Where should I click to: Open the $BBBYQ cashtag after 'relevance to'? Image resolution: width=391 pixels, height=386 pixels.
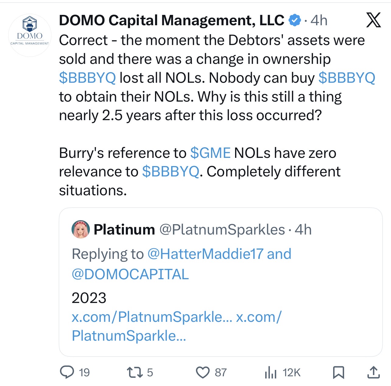click(x=171, y=172)
